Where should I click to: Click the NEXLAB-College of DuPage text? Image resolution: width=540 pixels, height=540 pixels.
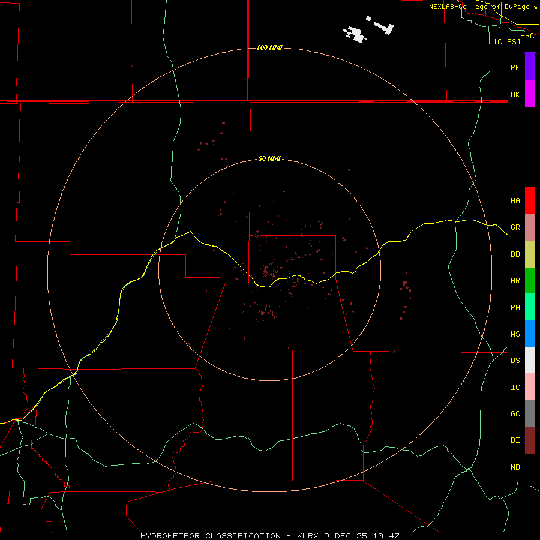pos(479,7)
